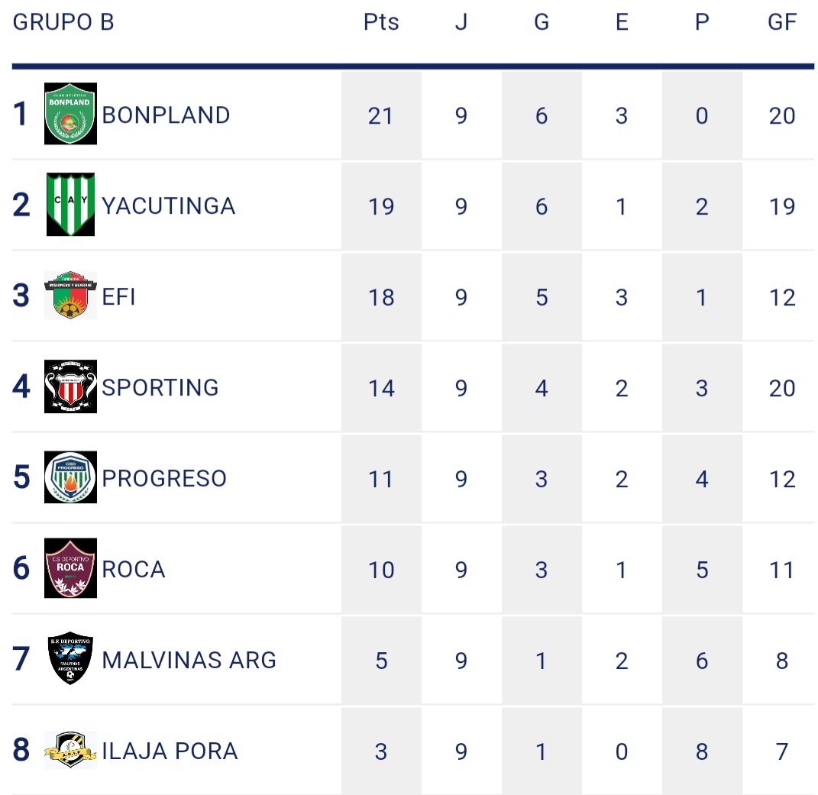Viewport: 818px width, 795px height.
Task: Open the Sporting club crest logo
Action: pyautogui.click(x=70, y=386)
